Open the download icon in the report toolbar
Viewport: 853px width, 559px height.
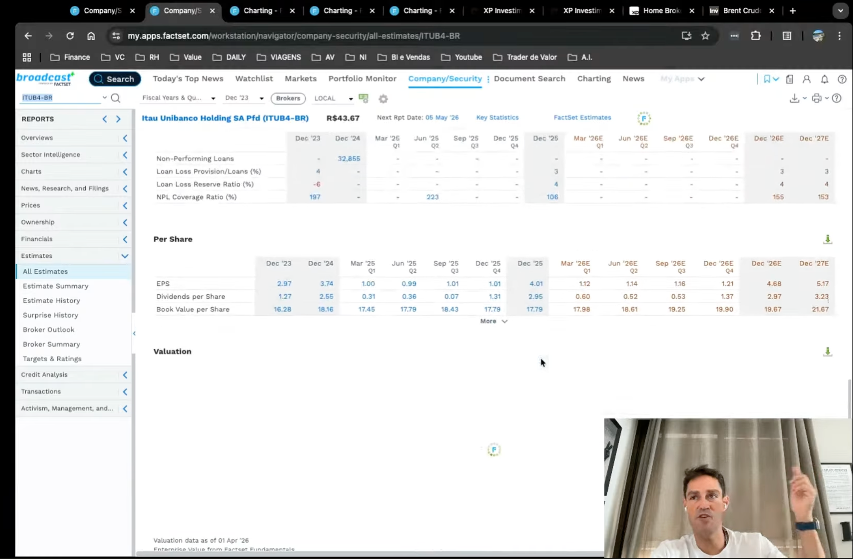794,98
